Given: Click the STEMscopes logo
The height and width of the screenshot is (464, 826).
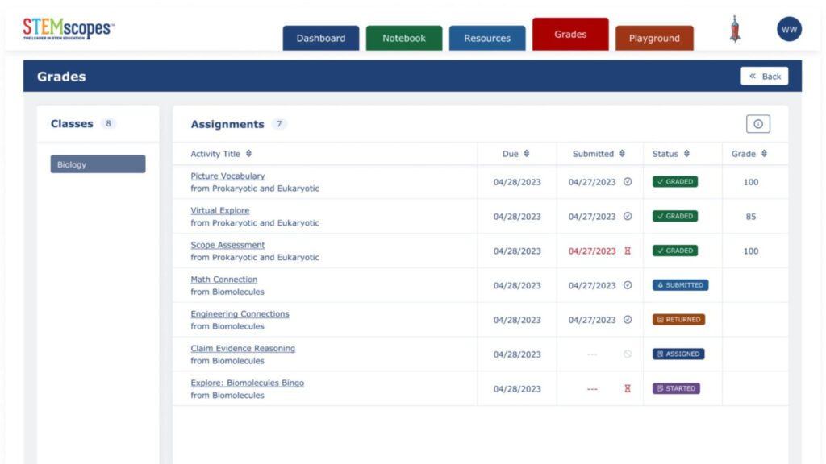Looking at the screenshot, I should coord(69,30).
